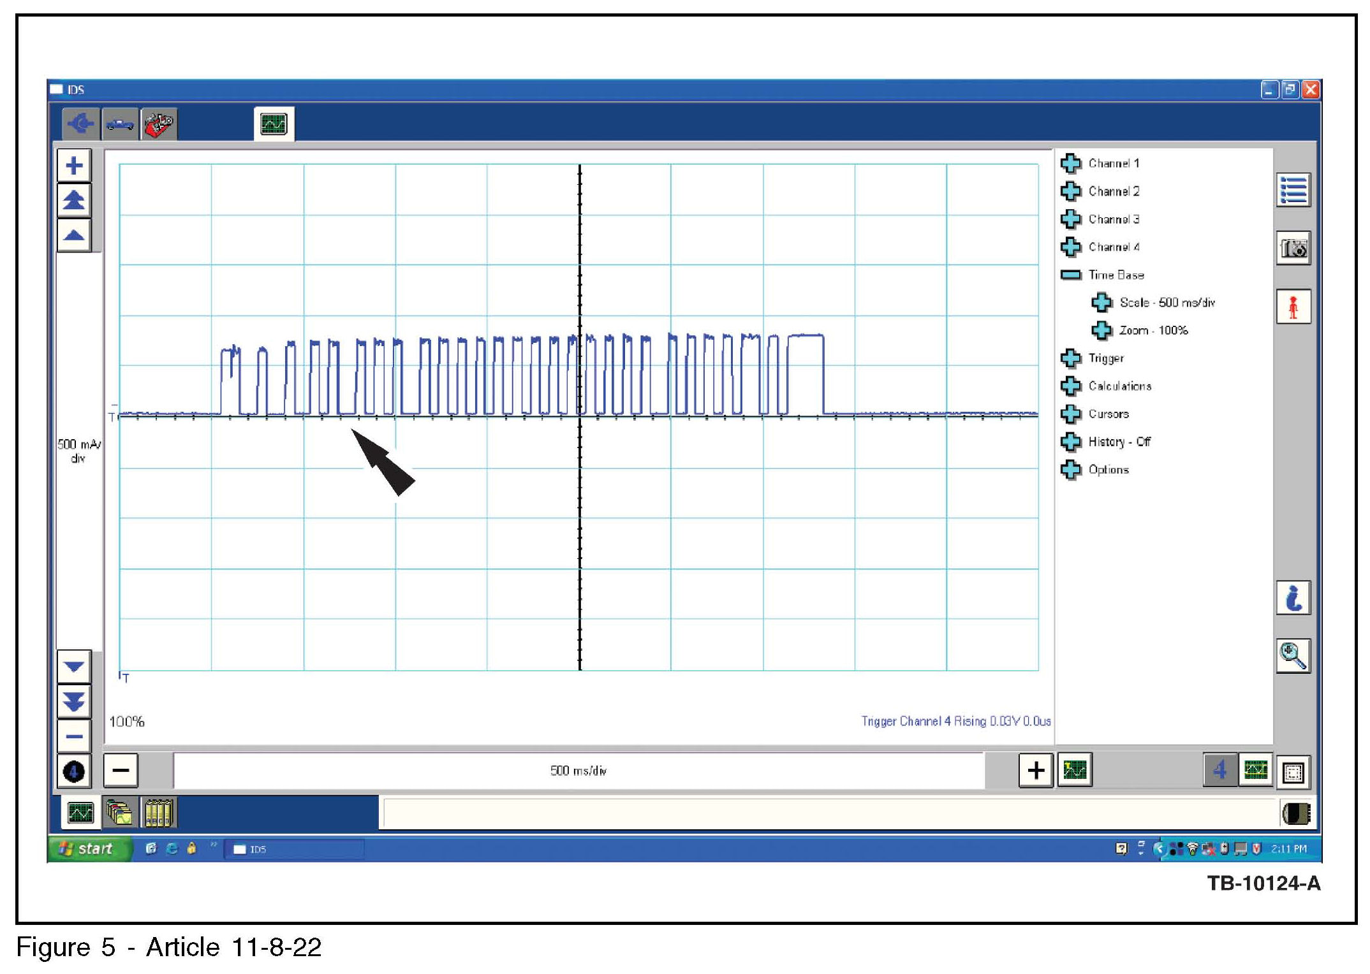This screenshot has width=1370, height=974.
Task: Expand the Channel 1 settings
Action: (x=1071, y=164)
